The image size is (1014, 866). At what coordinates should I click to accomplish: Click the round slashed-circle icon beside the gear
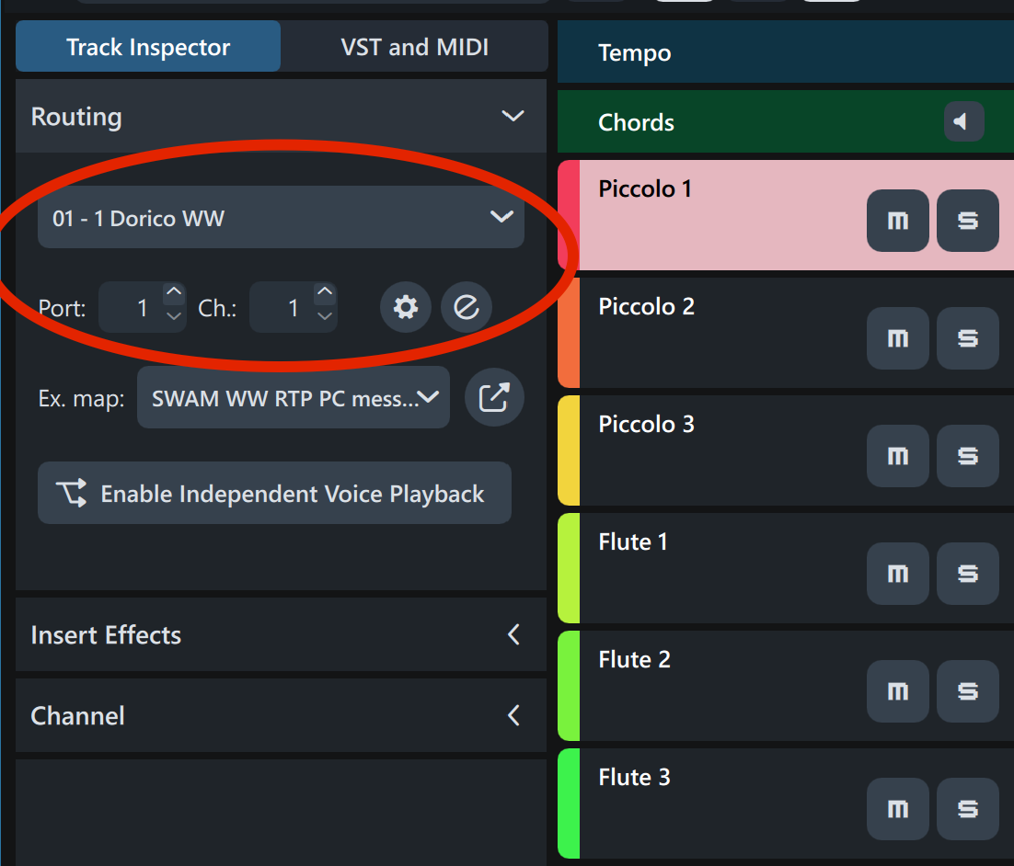[467, 307]
